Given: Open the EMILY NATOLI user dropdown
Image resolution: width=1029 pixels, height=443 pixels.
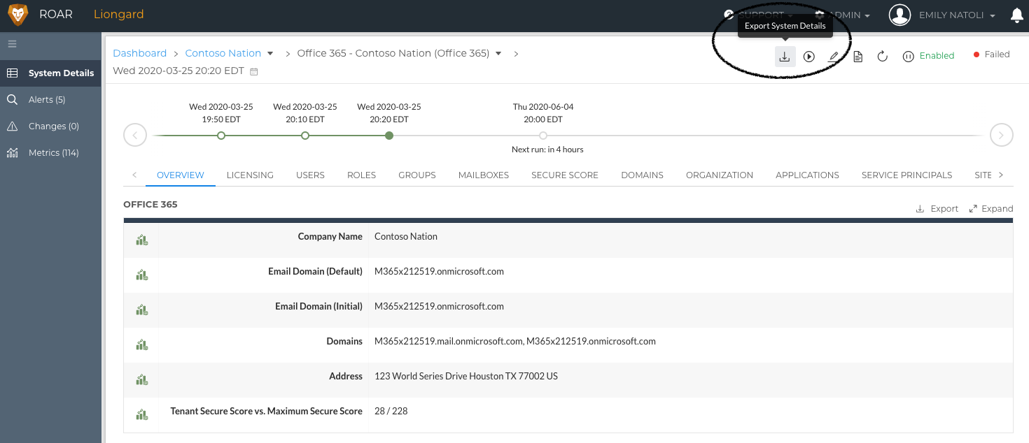Looking at the screenshot, I should point(957,15).
